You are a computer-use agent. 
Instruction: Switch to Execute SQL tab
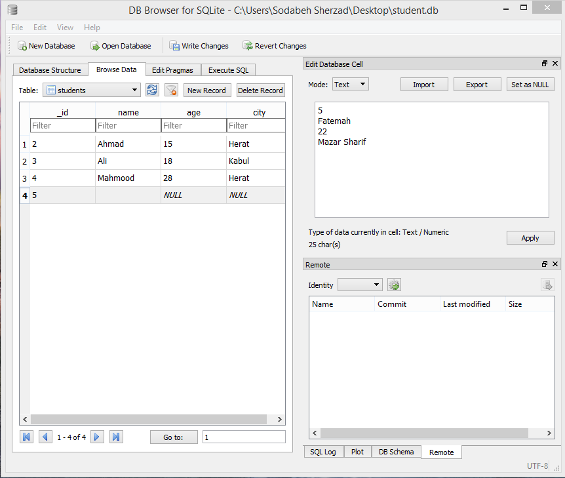(x=229, y=70)
